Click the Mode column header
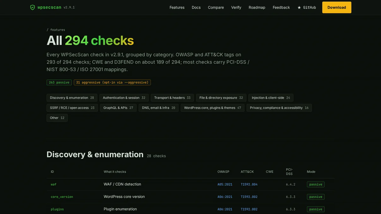Screen dimensions: 381x214 [x=311, y=172]
